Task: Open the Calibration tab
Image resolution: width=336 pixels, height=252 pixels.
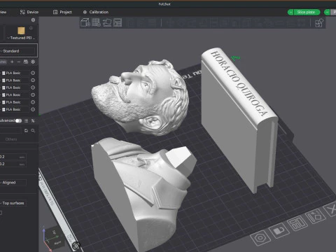Action: 96,12
